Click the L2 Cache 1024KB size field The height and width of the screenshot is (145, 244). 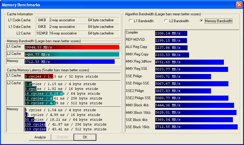(x=42, y=33)
